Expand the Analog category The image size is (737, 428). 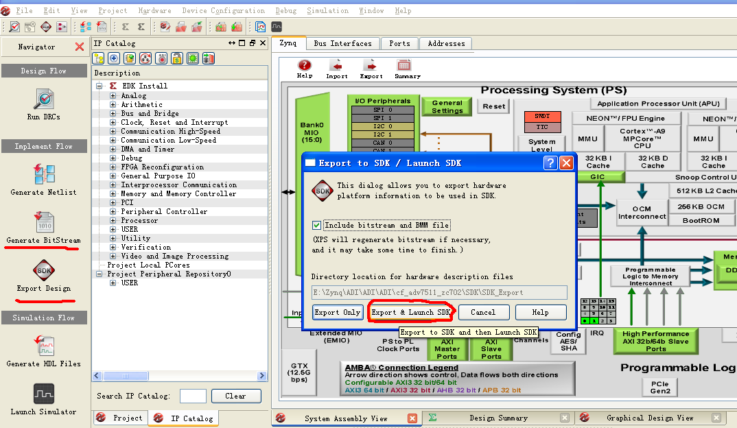coord(113,95)
